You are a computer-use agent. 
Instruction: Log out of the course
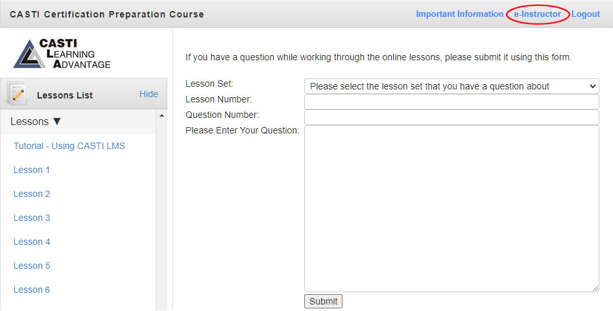pyautogui.click(x=586, y=14)
